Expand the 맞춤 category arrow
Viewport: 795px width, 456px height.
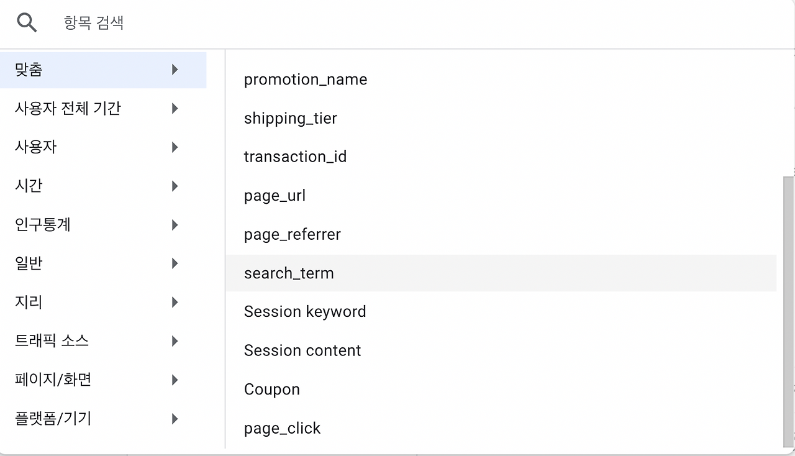click(x=175, y=70)
